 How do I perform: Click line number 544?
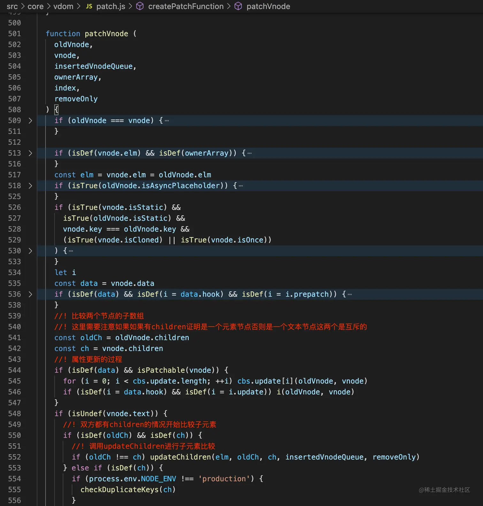[x=14, y=370]
